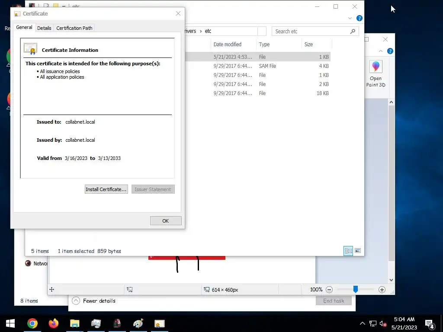Switch to details view layout icon
Screen dimensions: 443x332
348,251
